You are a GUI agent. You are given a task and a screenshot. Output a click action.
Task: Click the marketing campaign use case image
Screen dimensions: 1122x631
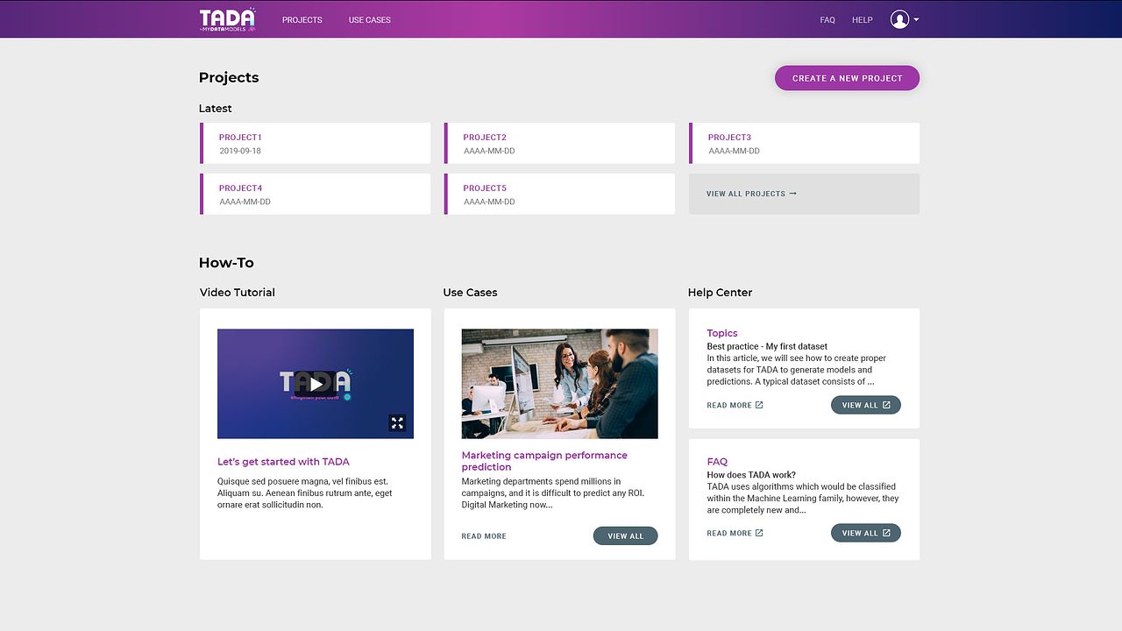[x=559, y=384]
